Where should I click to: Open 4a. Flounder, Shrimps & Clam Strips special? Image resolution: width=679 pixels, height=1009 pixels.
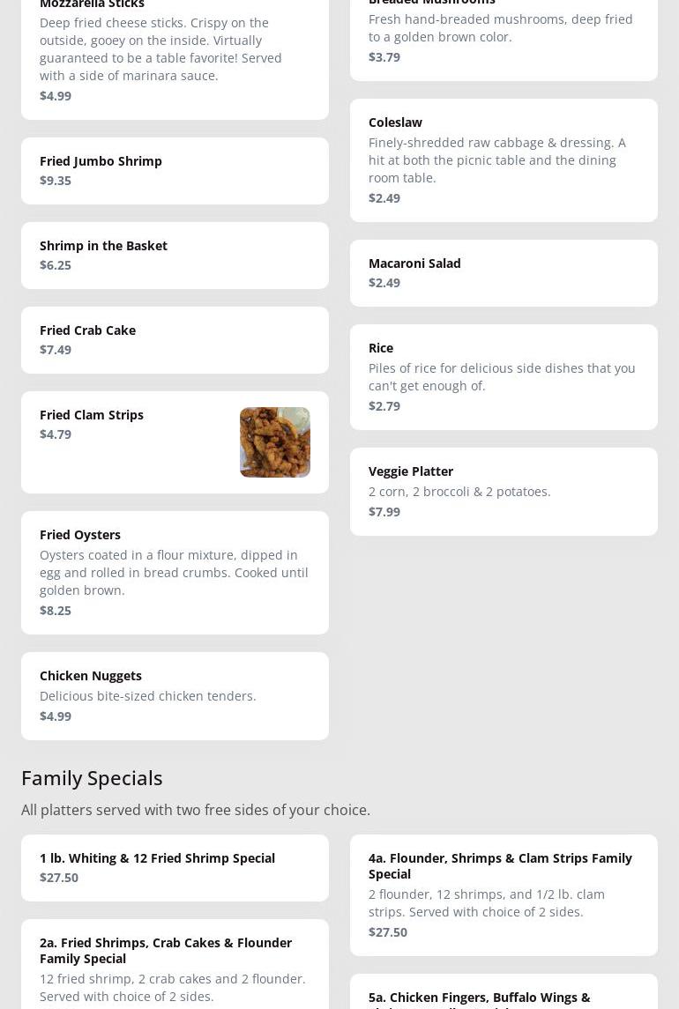[x=503, y=894]
